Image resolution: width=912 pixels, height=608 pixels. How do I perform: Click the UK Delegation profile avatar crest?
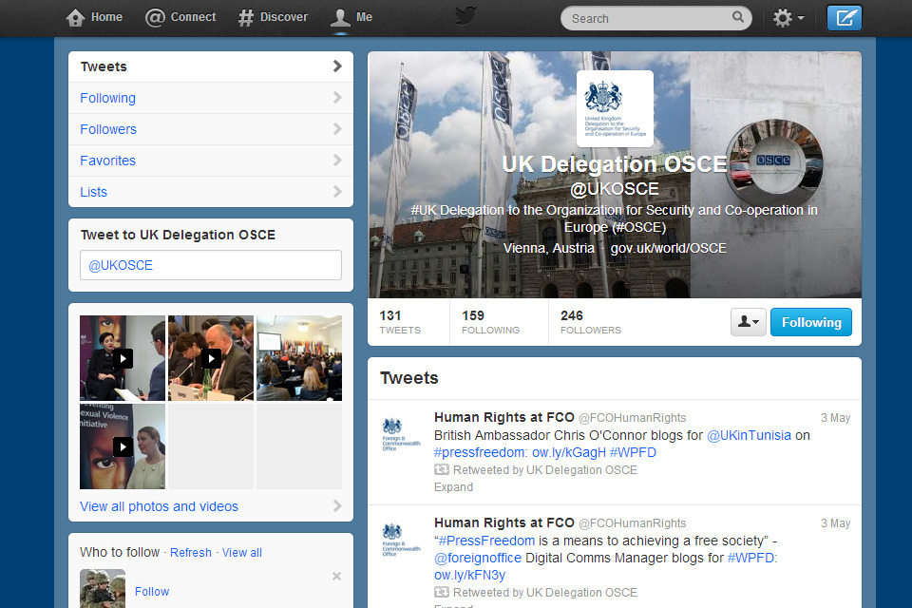pyautogui.click(x=615, y=109)
